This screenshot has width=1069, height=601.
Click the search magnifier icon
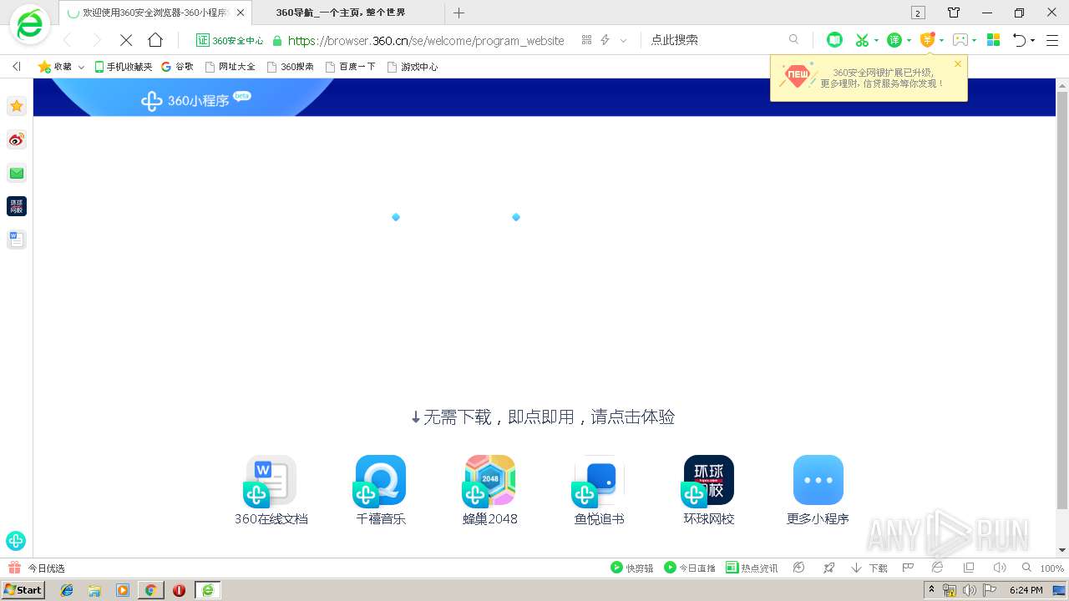[x=793, y=39]
